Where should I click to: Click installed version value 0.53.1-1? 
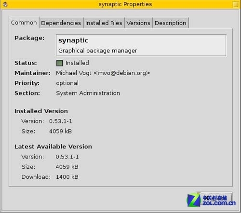[x=61, y=121]
